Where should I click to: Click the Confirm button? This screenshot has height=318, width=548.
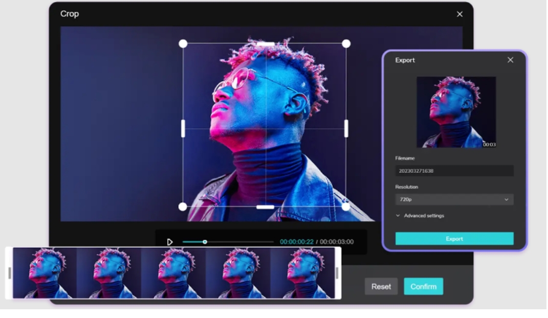tap(423, 286)
